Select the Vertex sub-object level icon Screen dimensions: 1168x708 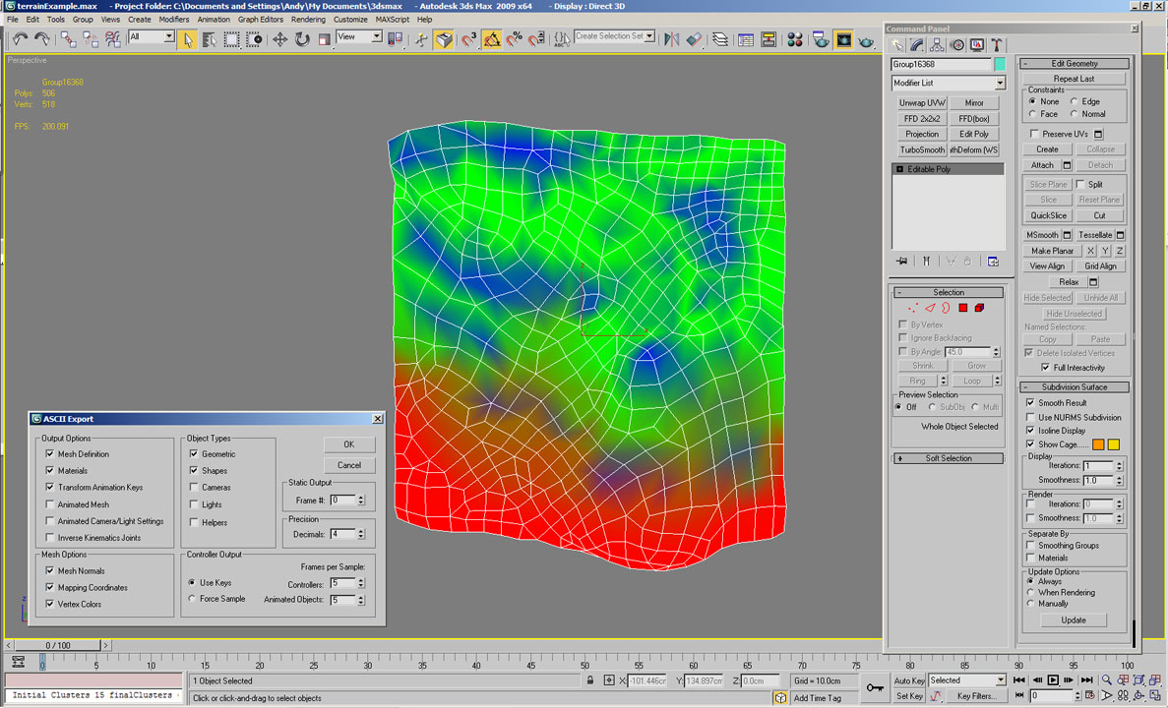click(x=913, y=308)
